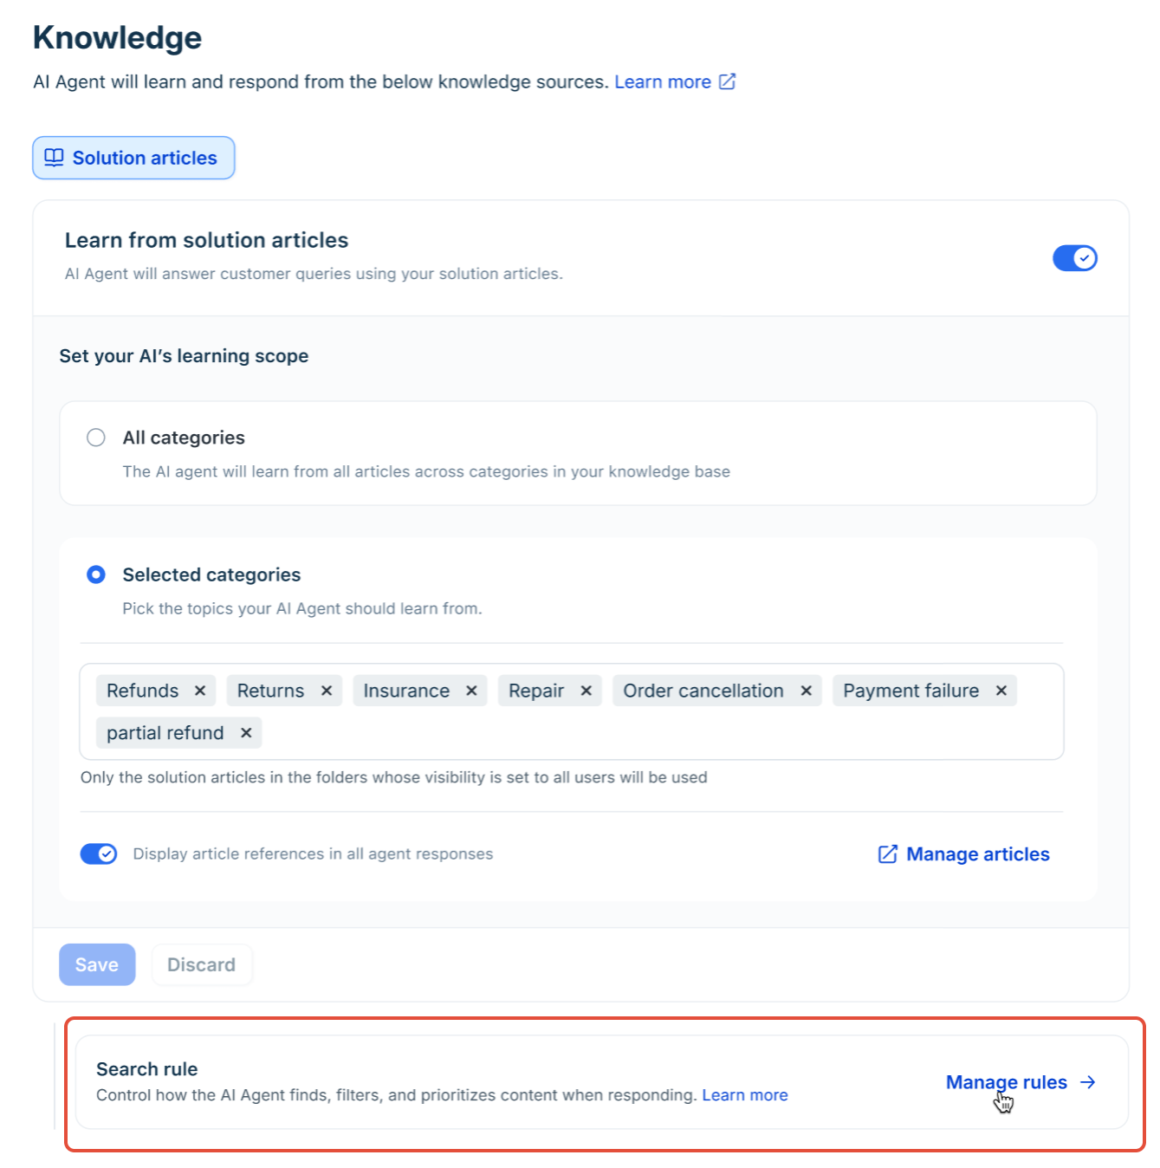Click external link icon beside top Learn more

coord(728,81)
